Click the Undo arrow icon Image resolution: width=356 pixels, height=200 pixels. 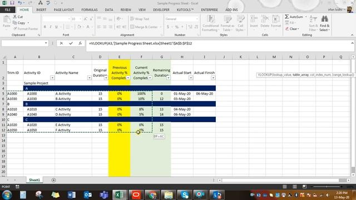pos(20,3)
